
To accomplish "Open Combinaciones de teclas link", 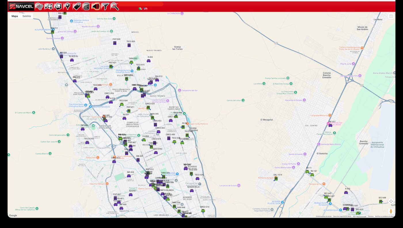I will (x=324, y=216).
